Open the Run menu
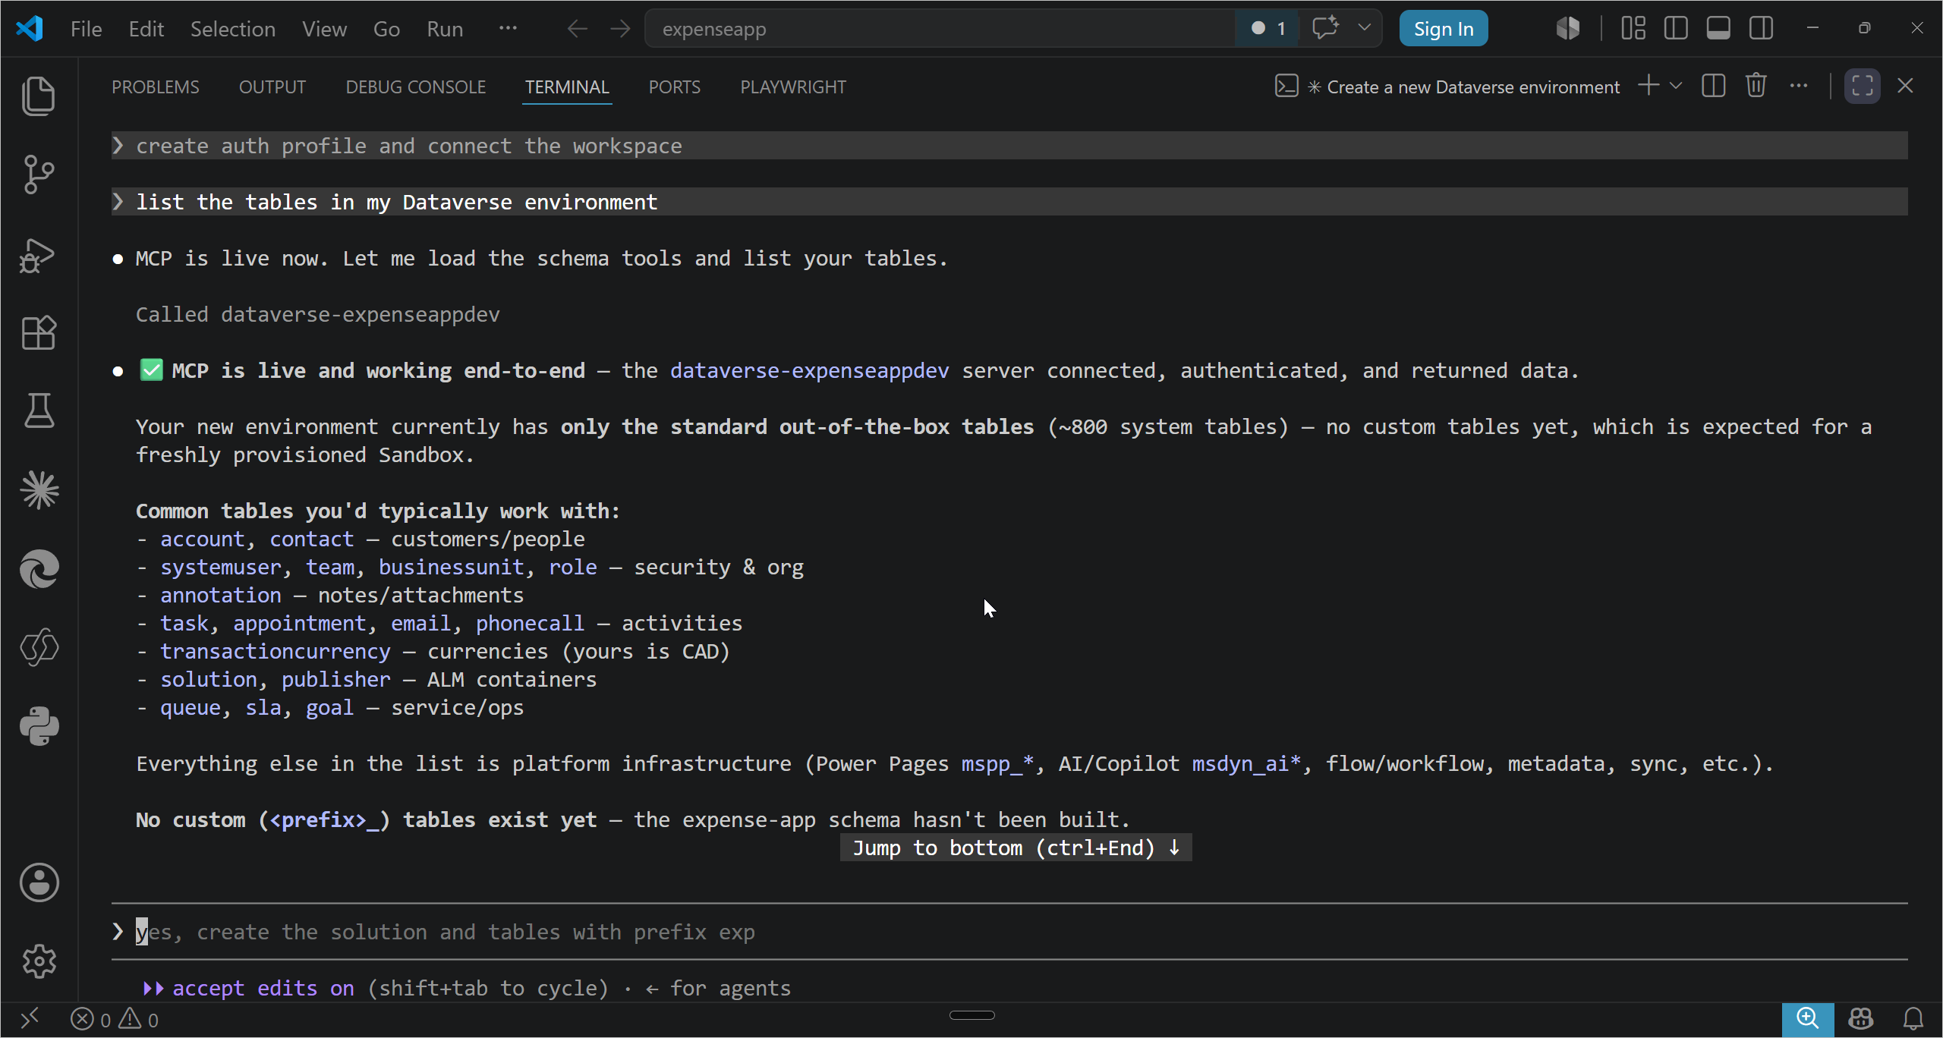The image size is (1943, 1038). [444, 29]
